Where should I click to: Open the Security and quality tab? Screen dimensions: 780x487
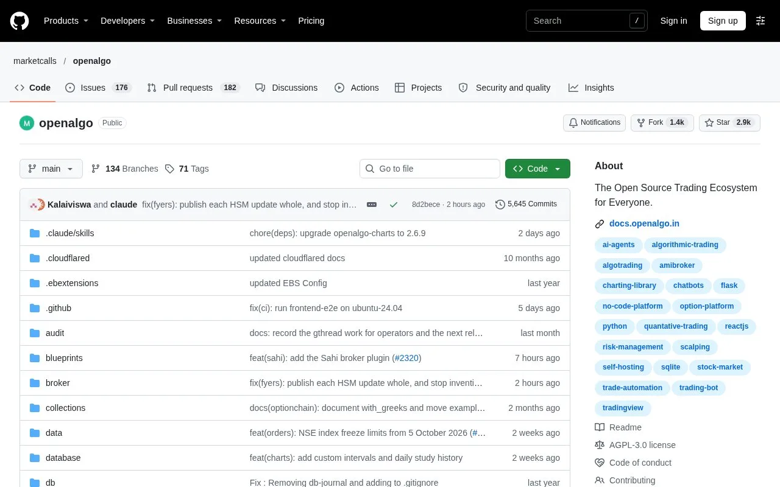tap(505, 88)
